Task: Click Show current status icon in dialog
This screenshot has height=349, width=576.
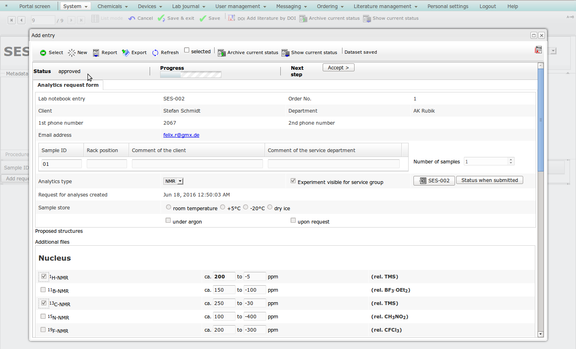Action: [285, 53]
